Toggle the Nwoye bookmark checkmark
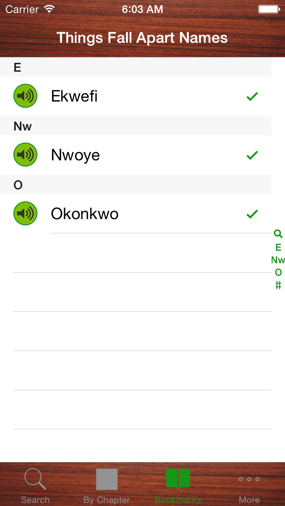Viewport: 285px width, 506px height. tap(252, 155)
